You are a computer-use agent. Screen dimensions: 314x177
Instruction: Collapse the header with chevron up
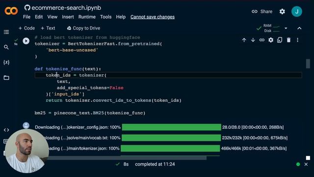(299, 29)
